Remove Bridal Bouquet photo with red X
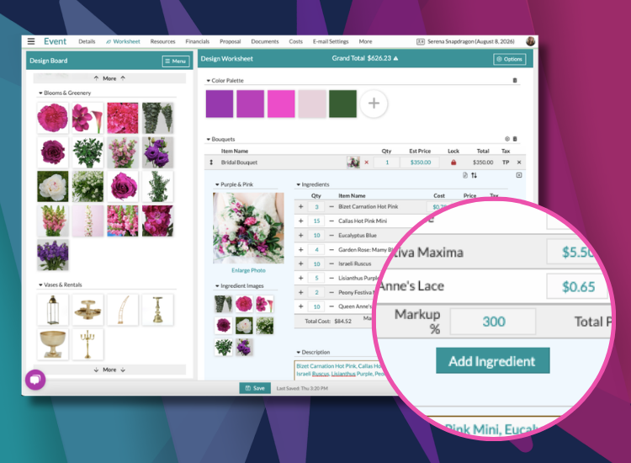 pos(367,162)
